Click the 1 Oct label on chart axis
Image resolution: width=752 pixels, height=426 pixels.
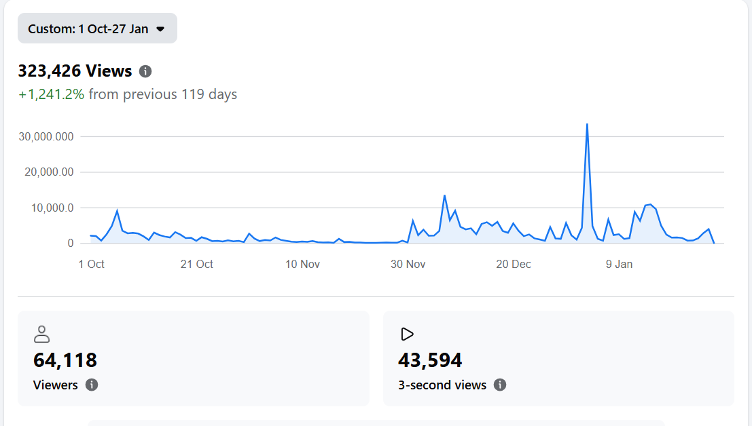(x=91, y=264)
